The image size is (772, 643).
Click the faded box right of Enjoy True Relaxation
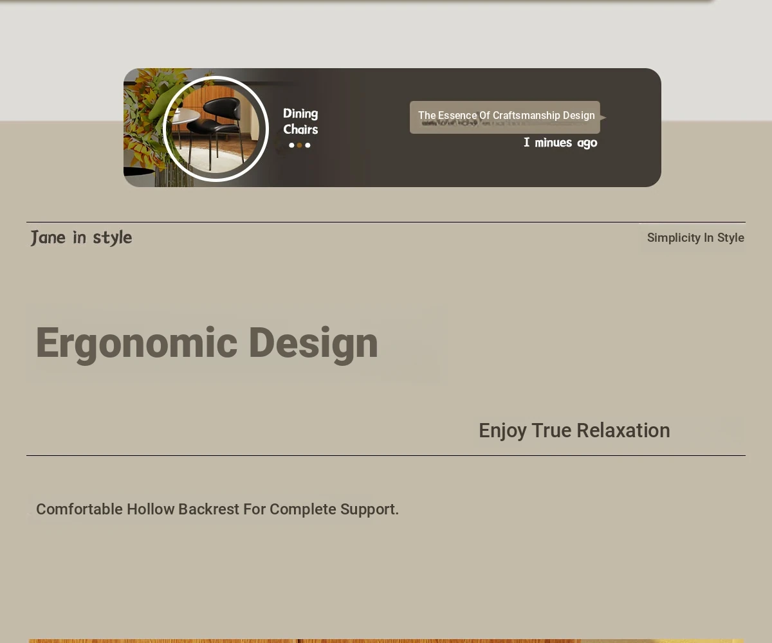pyautogui.click(x=722, y=431)
